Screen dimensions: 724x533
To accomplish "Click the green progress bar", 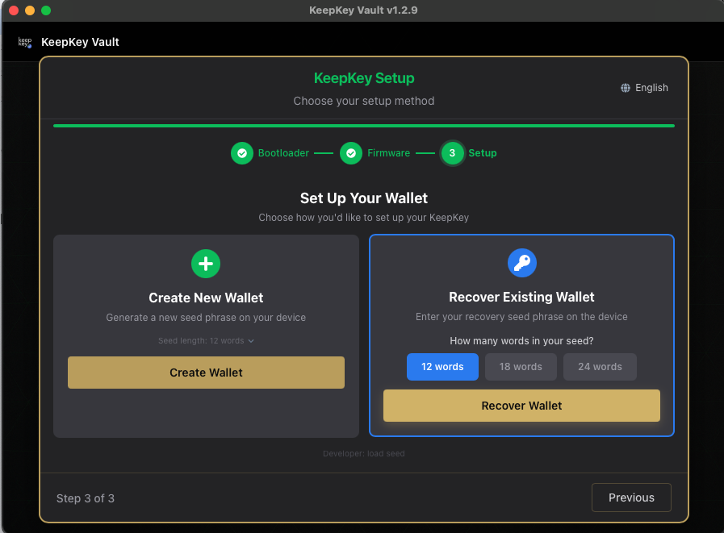I will pyautogui.click(x=363, y=125).
